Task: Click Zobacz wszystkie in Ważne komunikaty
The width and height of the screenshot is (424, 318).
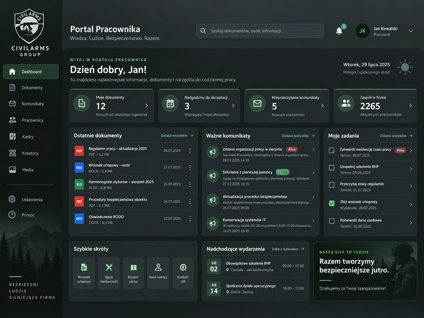Action: [298, 136]
